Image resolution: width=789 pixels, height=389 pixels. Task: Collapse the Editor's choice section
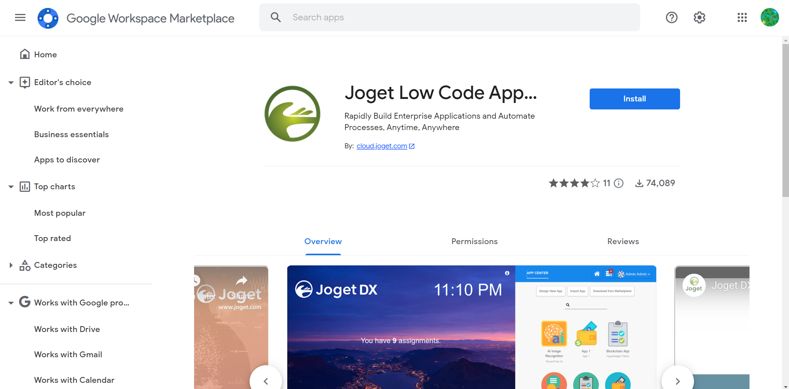tap(11, 82)
